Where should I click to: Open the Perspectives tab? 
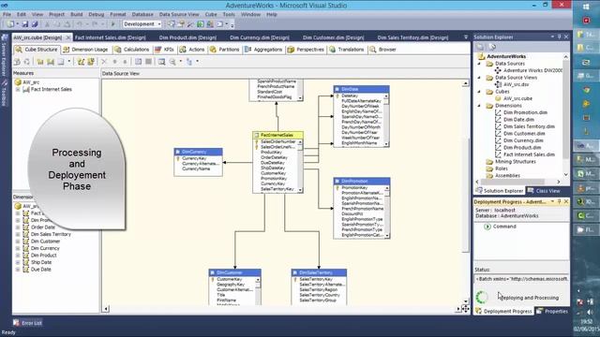[x=306, y=50]
